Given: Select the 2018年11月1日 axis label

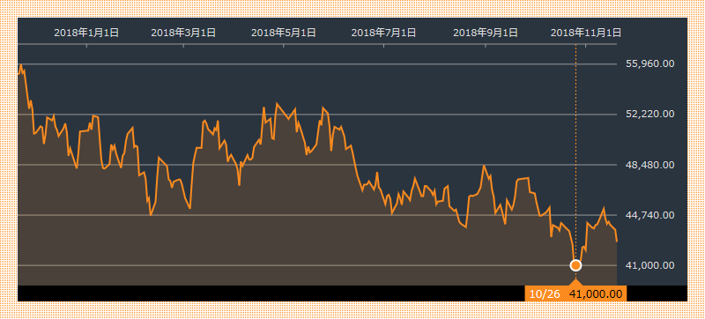Looking at the screenshot, I should (x=586, y=33).
